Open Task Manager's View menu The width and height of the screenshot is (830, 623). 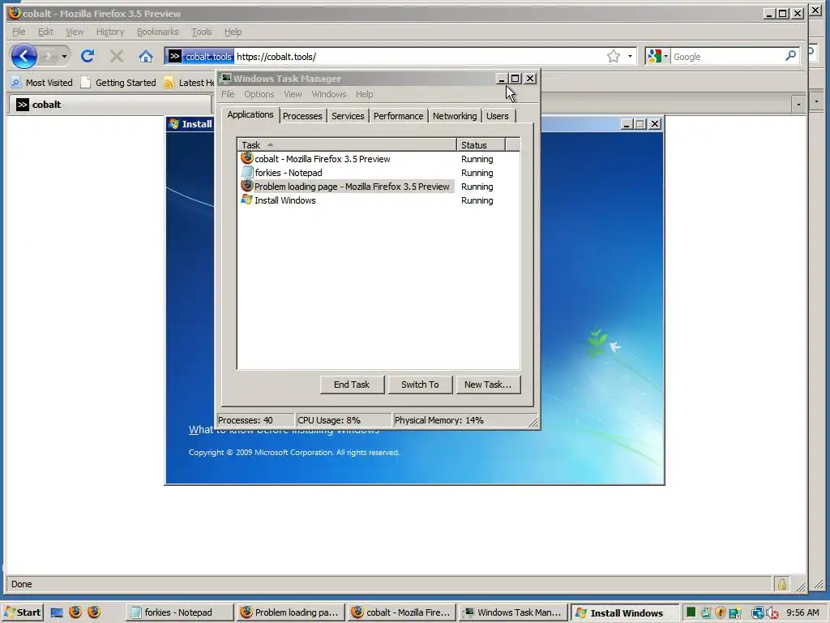[293, 94]
